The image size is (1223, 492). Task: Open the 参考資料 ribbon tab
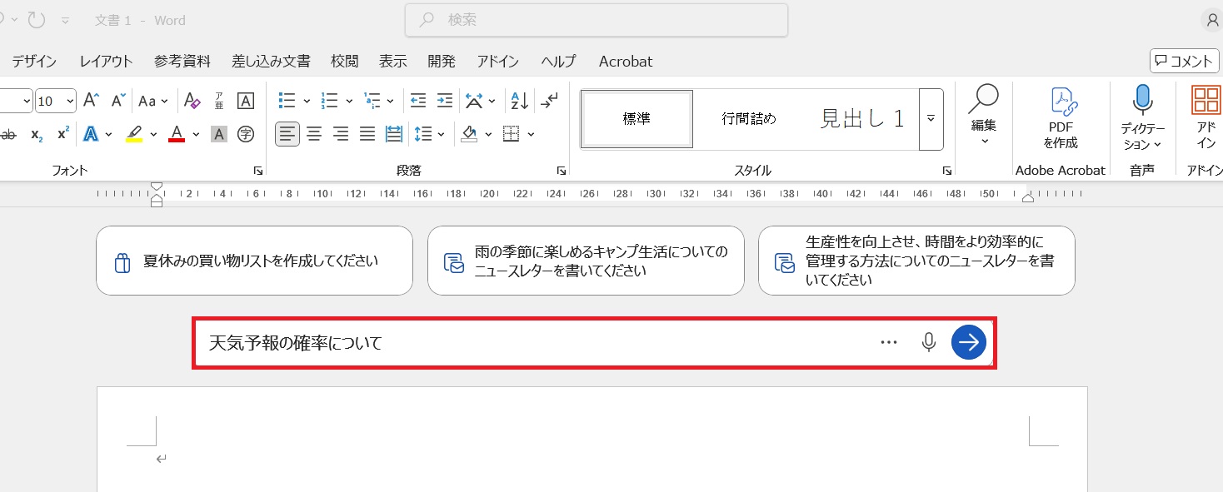[x=182, y=62]
